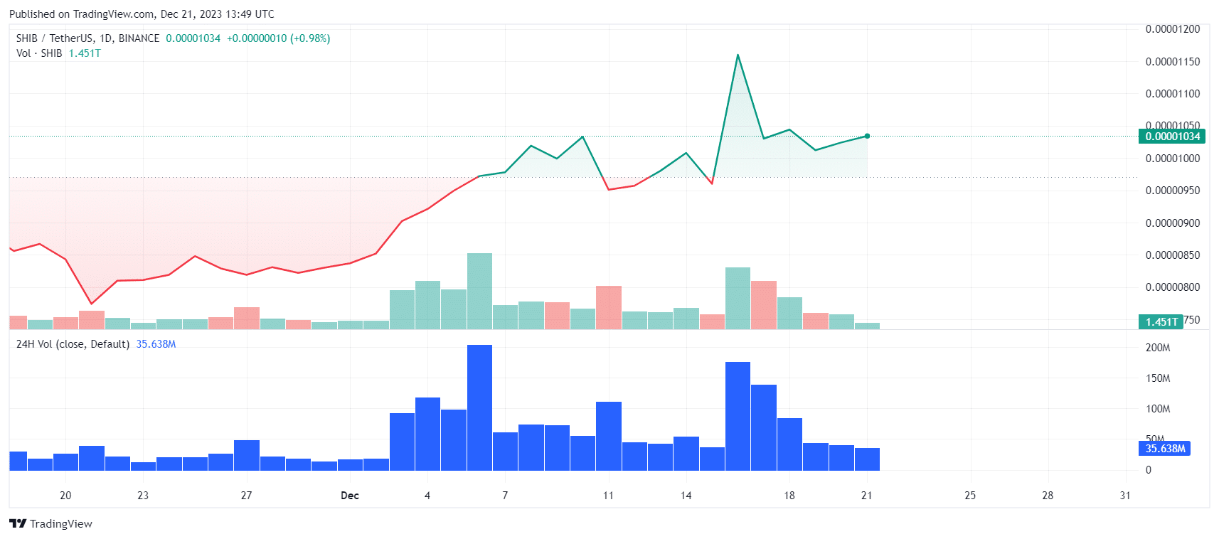Click the 24H Vol (close, Default) legend
The image size is (1219, 539).
[x=73, y=344]
